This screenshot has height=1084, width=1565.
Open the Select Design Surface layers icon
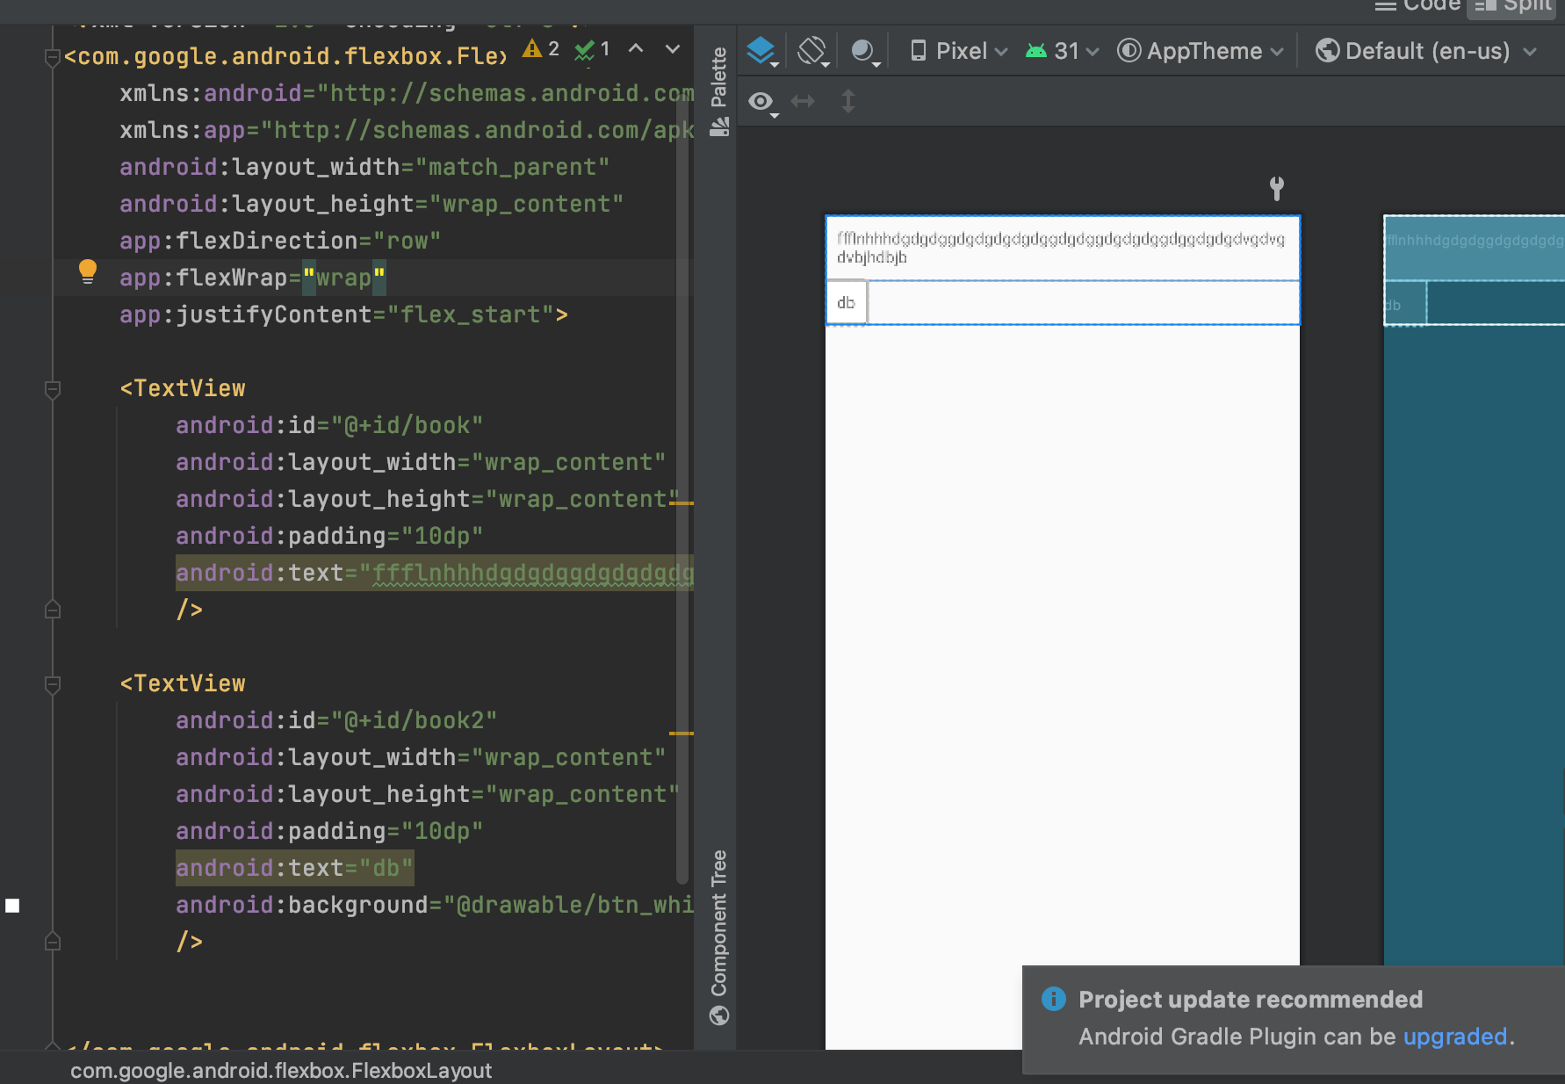coord(761,51)
